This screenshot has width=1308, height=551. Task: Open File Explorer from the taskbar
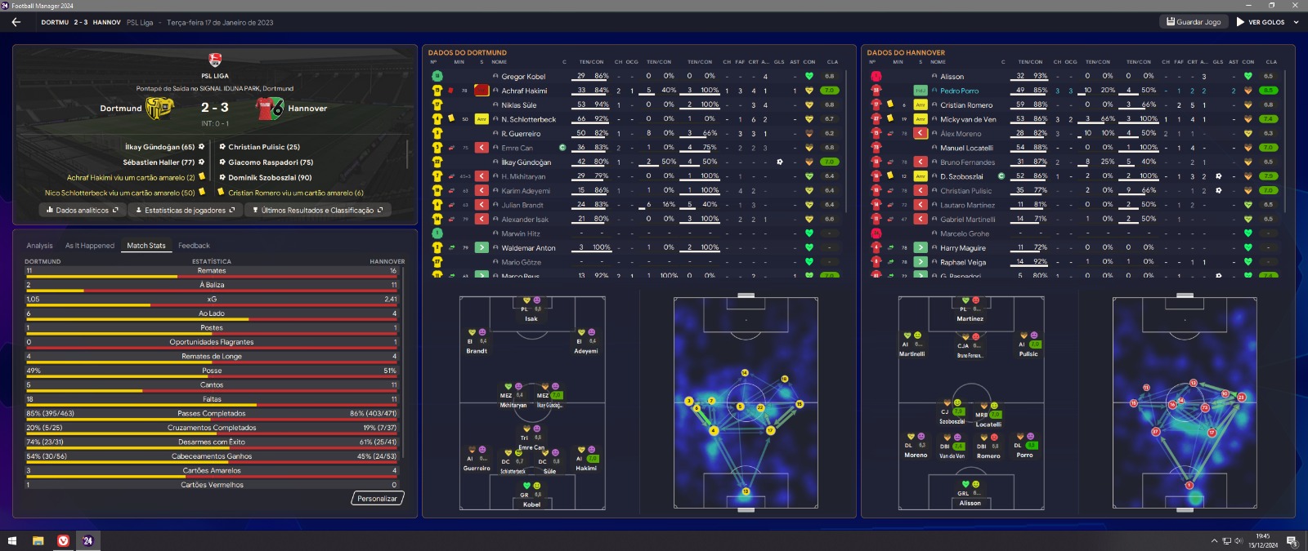pos(38,540)
